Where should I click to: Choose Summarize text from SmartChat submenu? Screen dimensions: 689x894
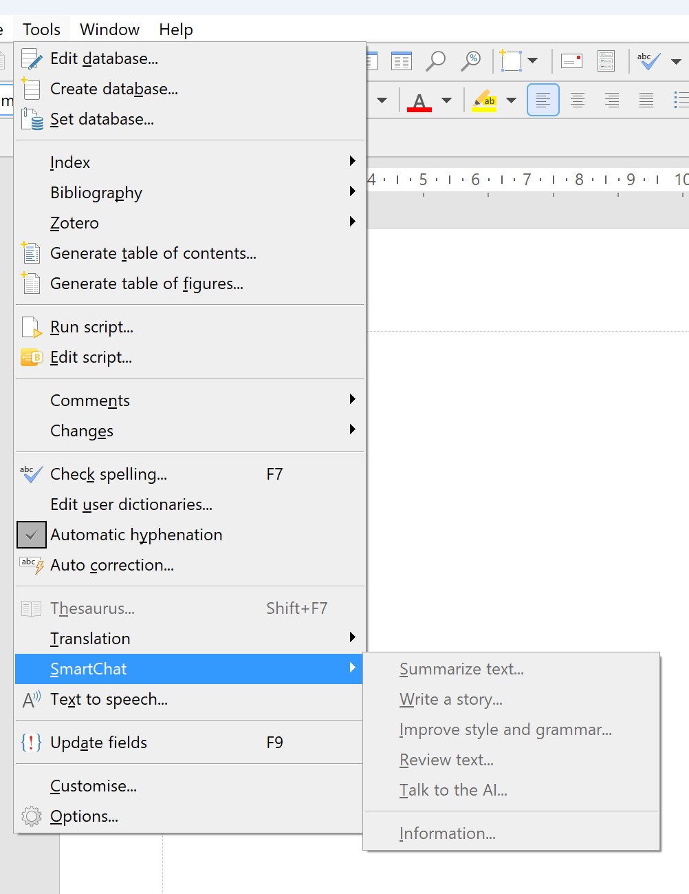click(x=461, y=669)
